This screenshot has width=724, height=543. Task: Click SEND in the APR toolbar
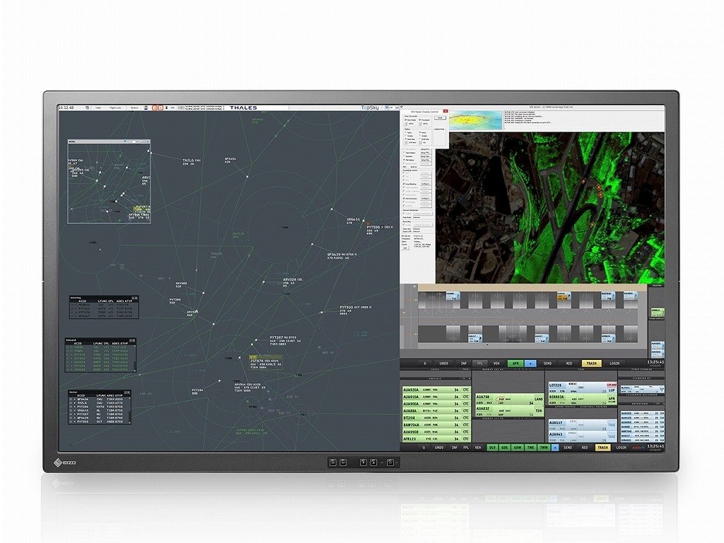(548, 363)
